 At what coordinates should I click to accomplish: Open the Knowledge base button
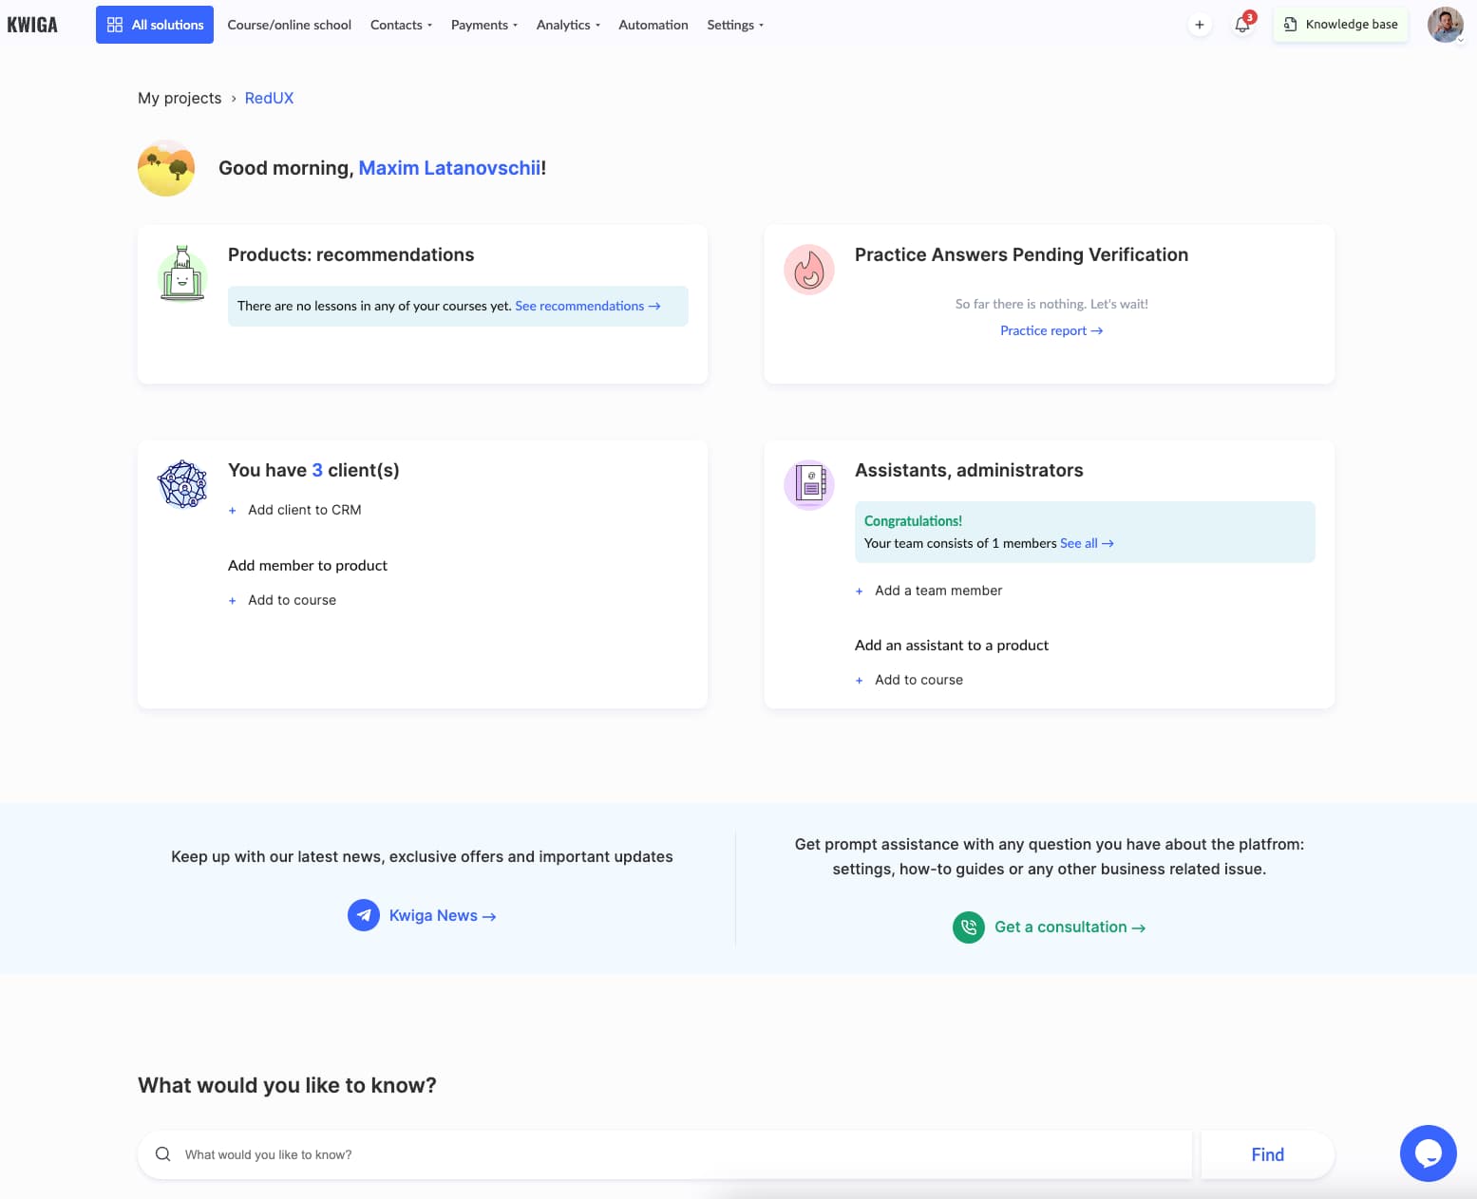(1340, 25)
